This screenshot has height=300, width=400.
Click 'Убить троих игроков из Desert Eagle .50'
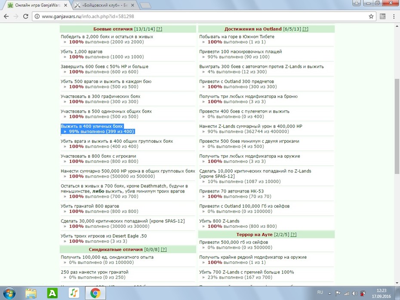click(x=104, y=236)
